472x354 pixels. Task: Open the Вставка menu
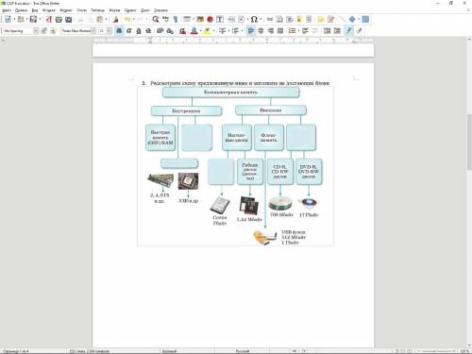tap(49, 10)
